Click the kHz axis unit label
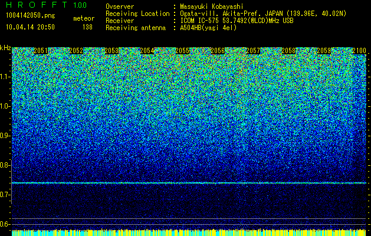The height and width of the screenshot is (236, 371). (5, 48)
